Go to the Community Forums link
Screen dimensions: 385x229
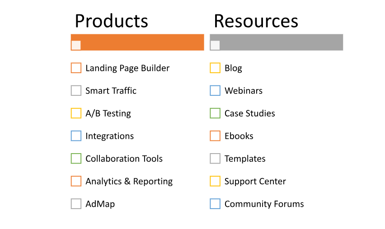264,204
